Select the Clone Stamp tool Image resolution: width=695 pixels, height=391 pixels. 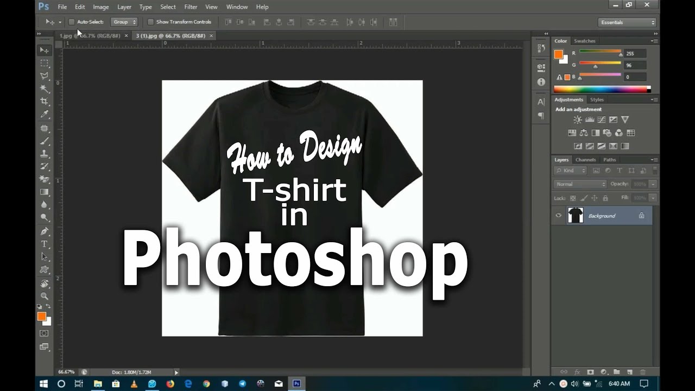click(x=44, y=154)
